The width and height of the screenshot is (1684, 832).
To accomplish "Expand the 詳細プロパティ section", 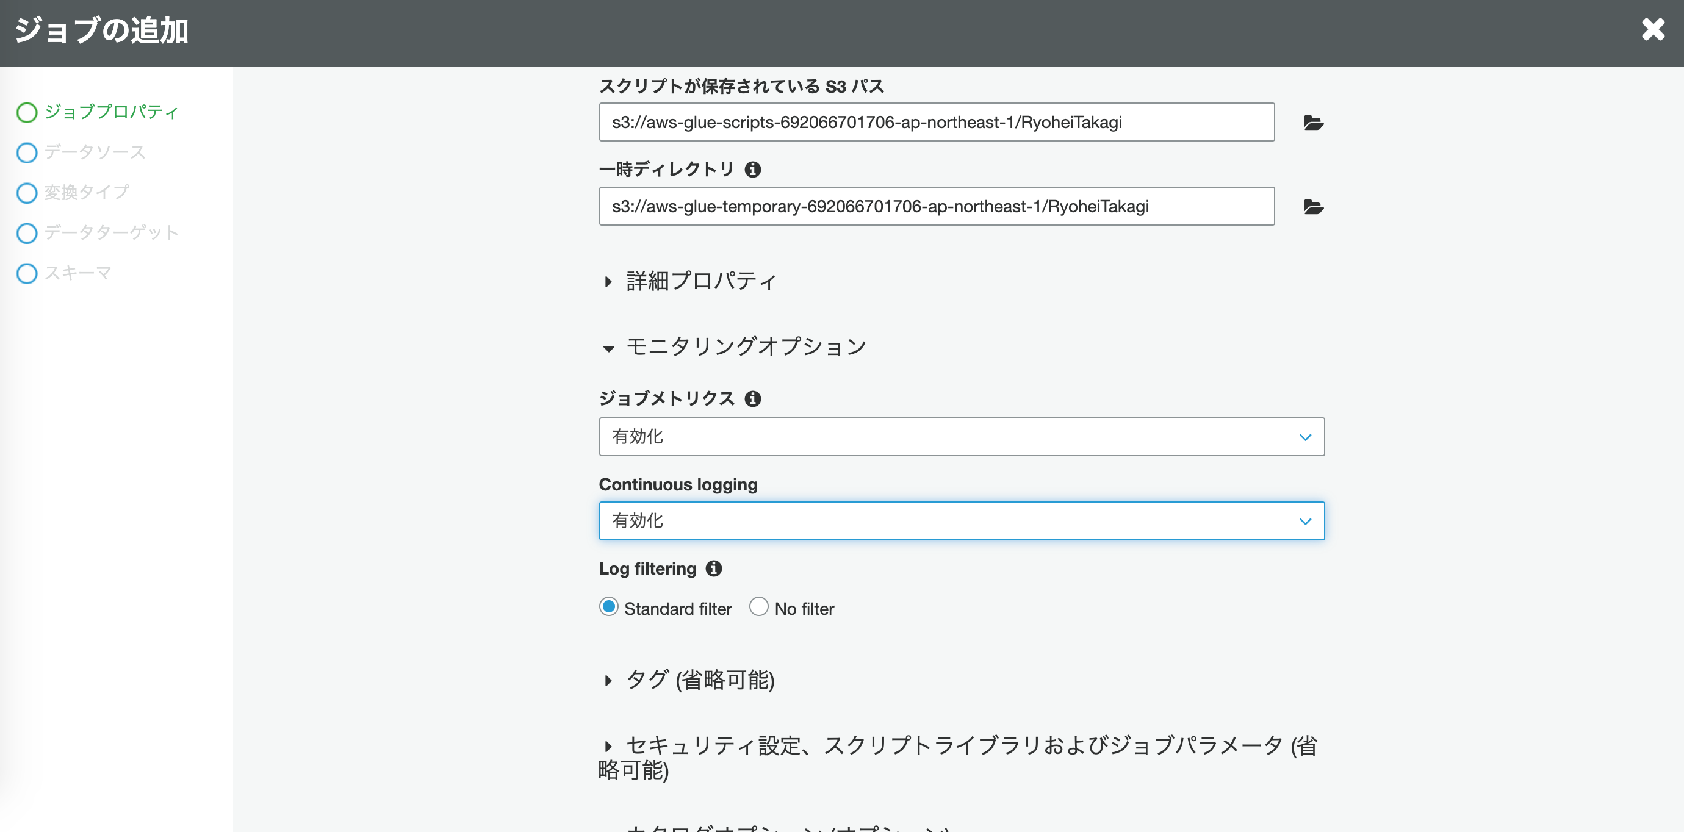I will click(x=700, y=281).
